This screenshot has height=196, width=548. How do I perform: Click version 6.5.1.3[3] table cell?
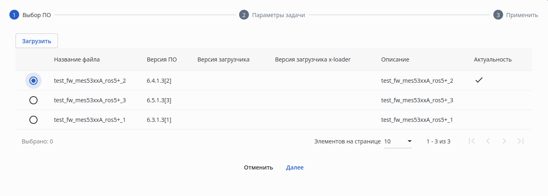(x=159, y=100)
